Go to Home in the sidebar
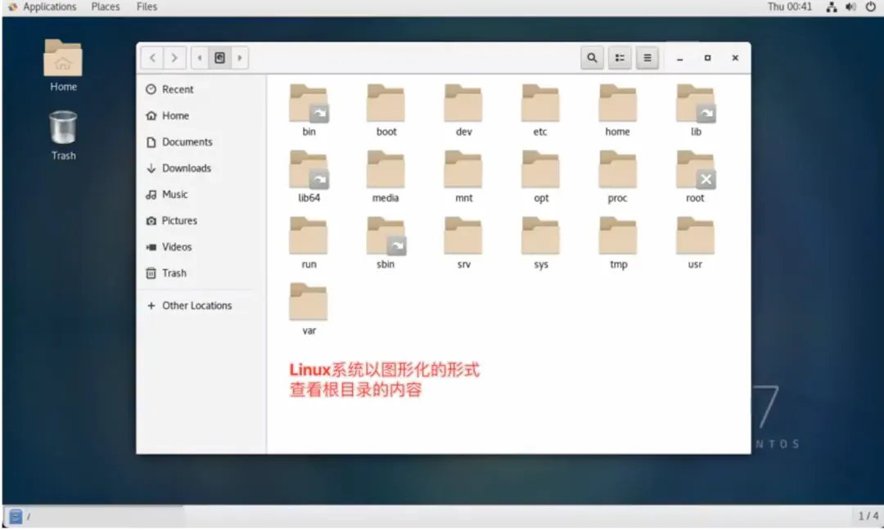This screenshot has height=530, width=884. pyautogui.click(x=201, y=115)
